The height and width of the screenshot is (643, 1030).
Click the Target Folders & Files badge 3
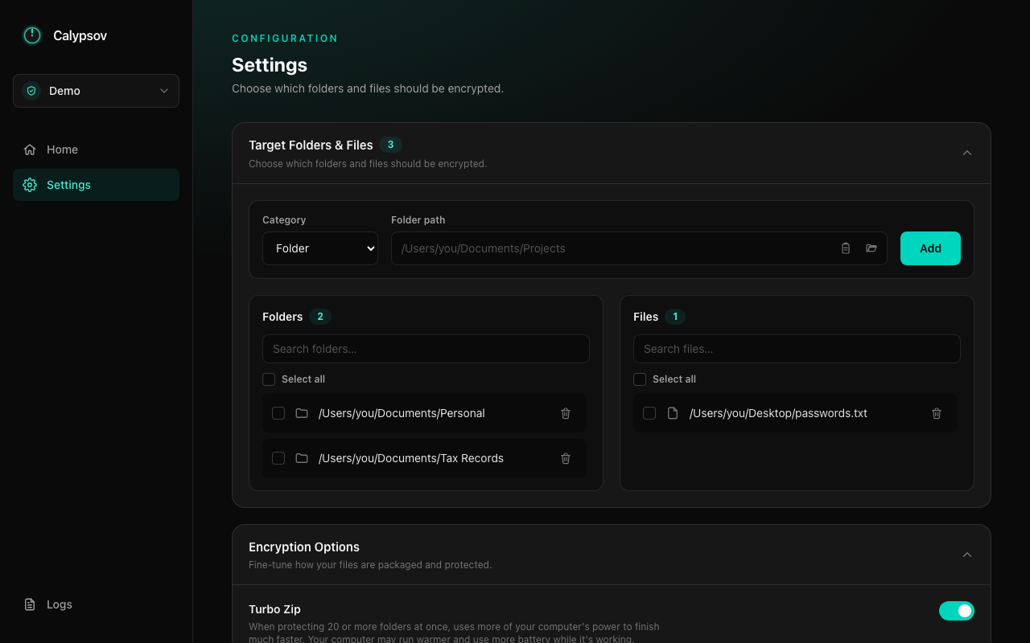click(x=391, y=145)
